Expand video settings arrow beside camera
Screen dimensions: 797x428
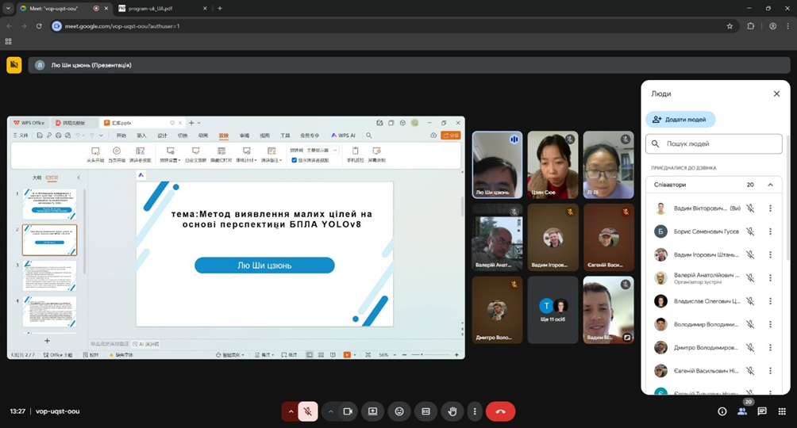point(330,411)
